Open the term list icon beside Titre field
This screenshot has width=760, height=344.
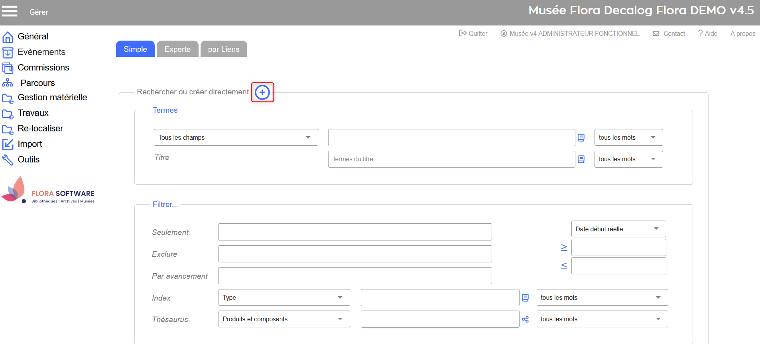pos(581,159)
